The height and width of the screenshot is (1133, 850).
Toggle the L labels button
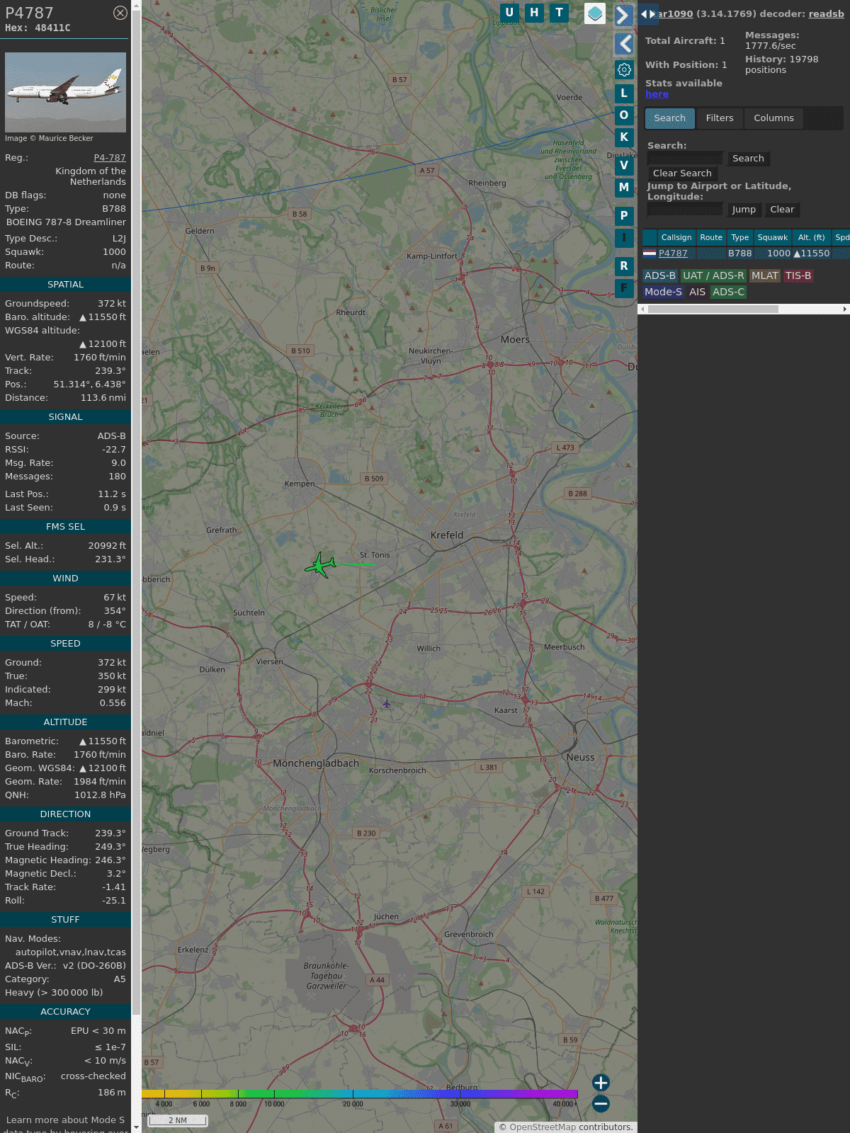pos(624,93)
